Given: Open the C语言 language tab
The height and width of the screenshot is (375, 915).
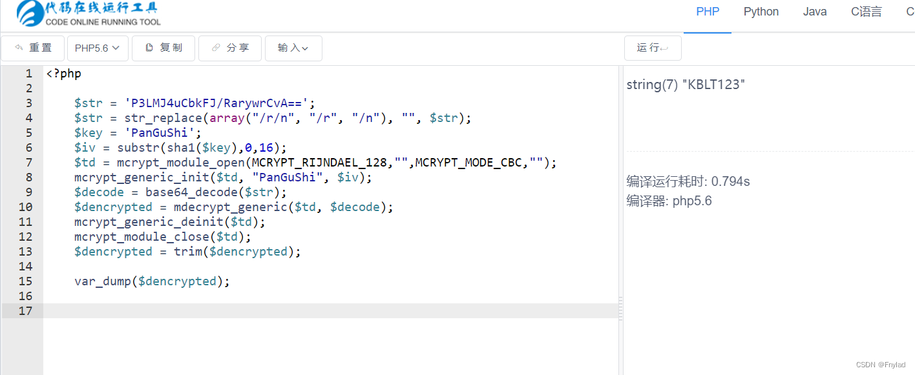Looking at the screenshot, I should (x=866, y=12).
